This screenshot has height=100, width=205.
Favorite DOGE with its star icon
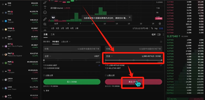coord(3,30)
